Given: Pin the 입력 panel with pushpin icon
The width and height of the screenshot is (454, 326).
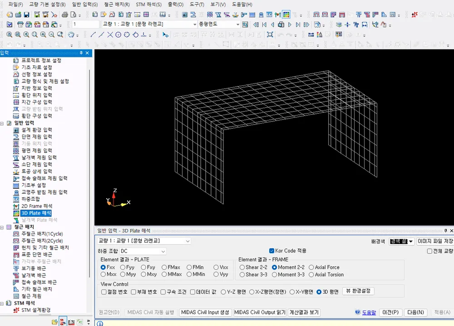Looking at the screenshot, I should 81,53.
